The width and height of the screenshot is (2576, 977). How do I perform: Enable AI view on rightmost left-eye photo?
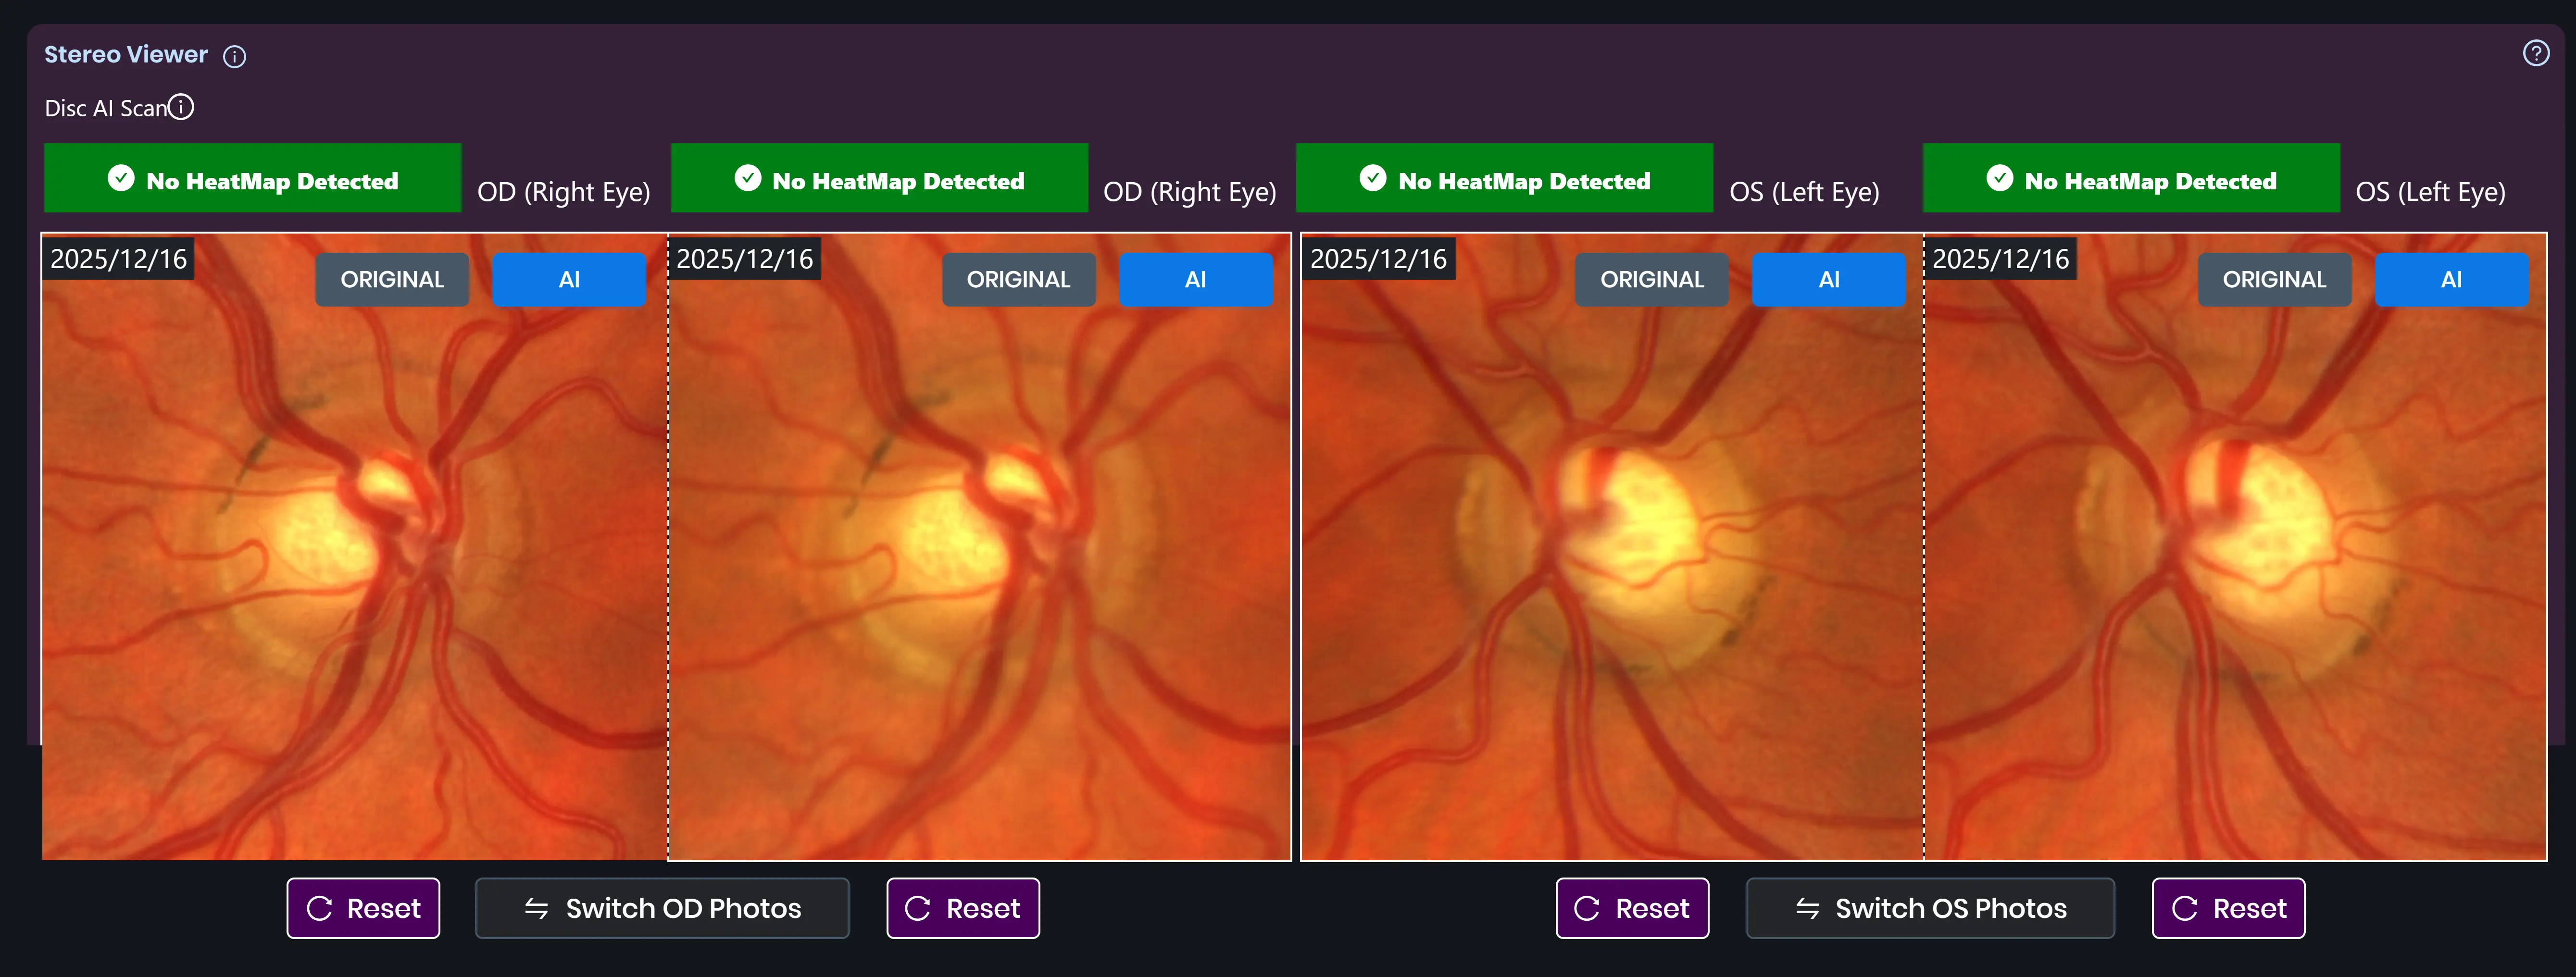coord(2451,279)
